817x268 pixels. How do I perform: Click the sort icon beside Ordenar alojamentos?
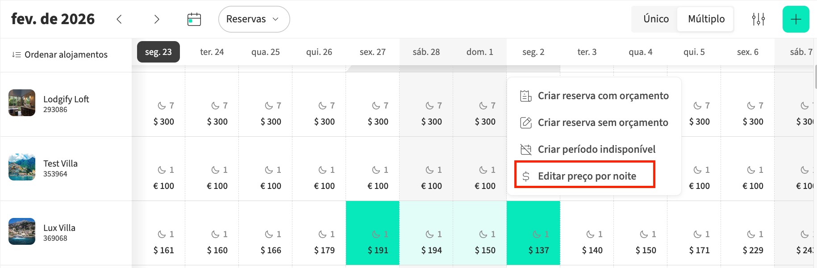click(x=16, y=54)
